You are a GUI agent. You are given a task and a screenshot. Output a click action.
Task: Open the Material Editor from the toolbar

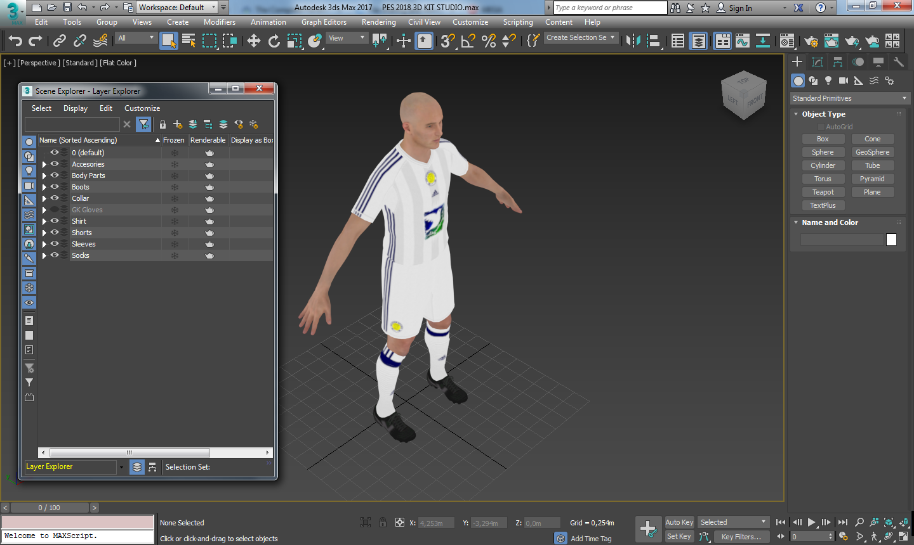coord(788,40)
